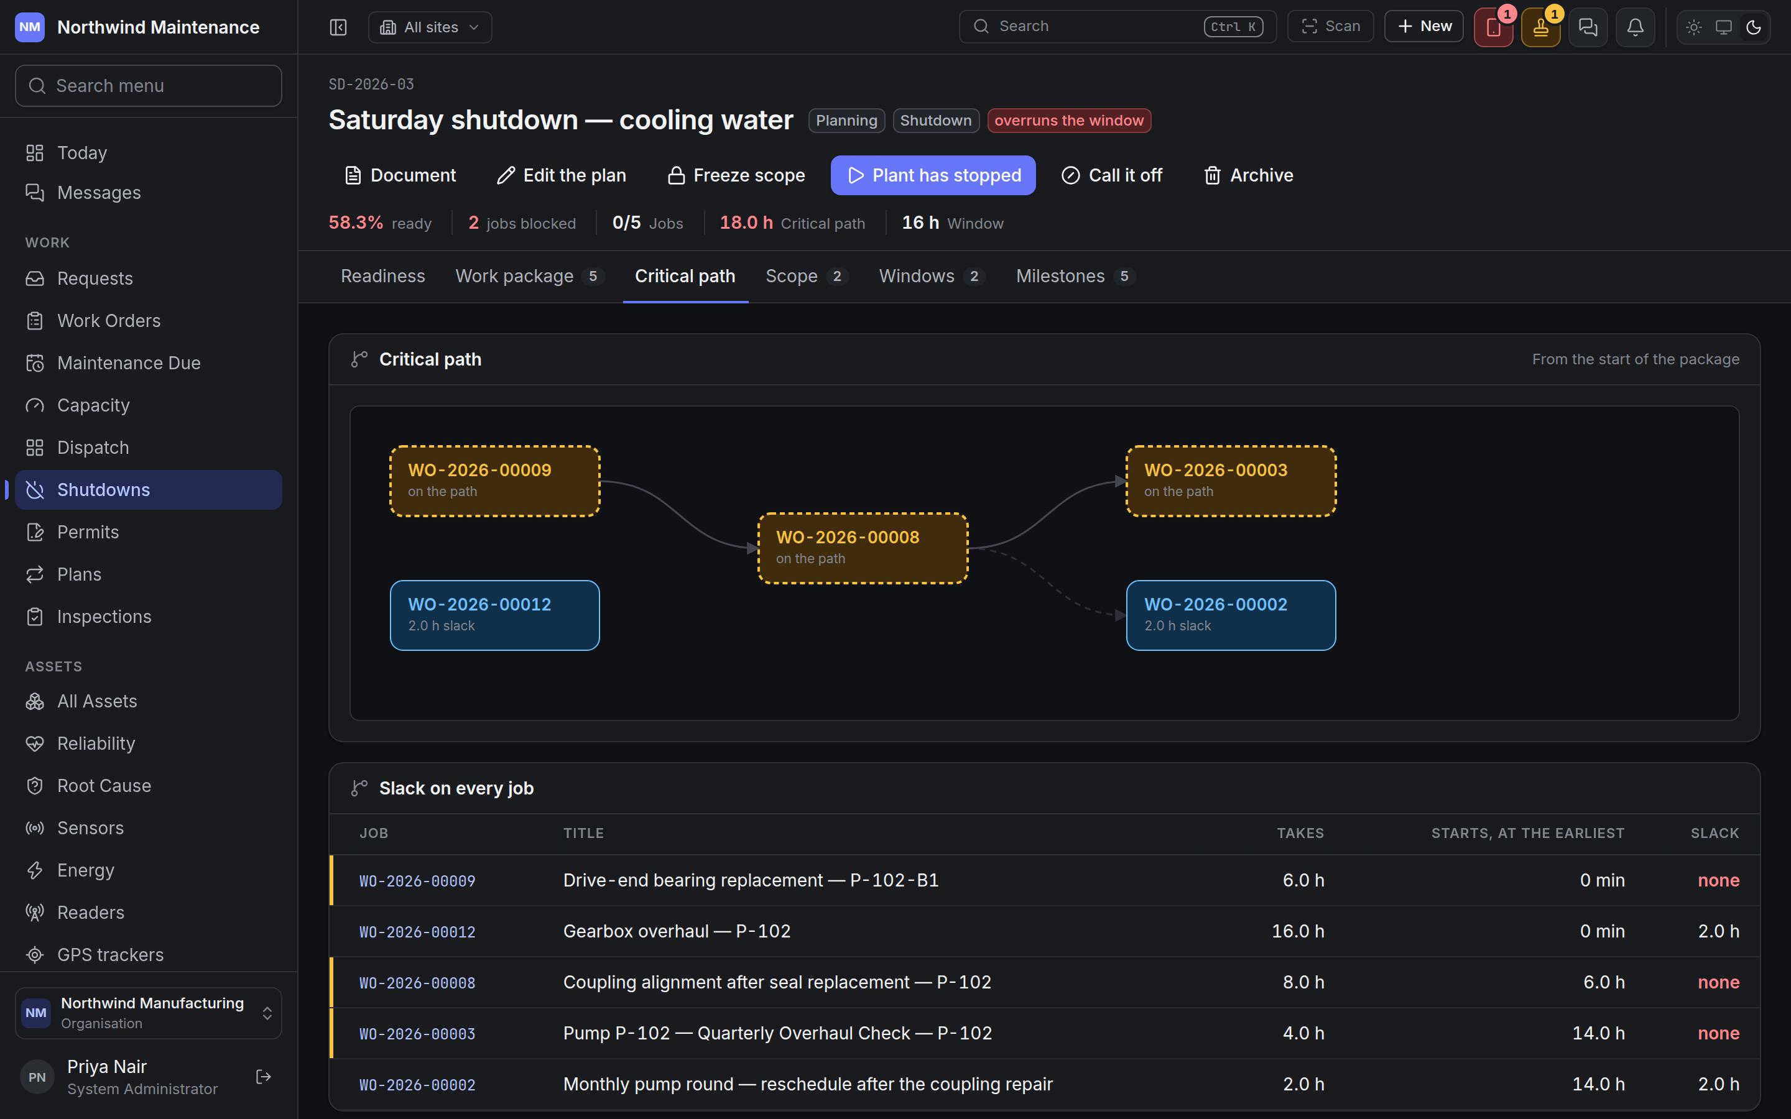The image size is (1791, 1119).
Task: Switch to dark theme moon icon
Action: pyautogui.click(x=1753, y=27)
